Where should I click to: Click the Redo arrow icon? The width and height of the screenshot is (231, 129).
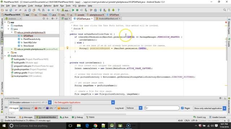point(20,10)
